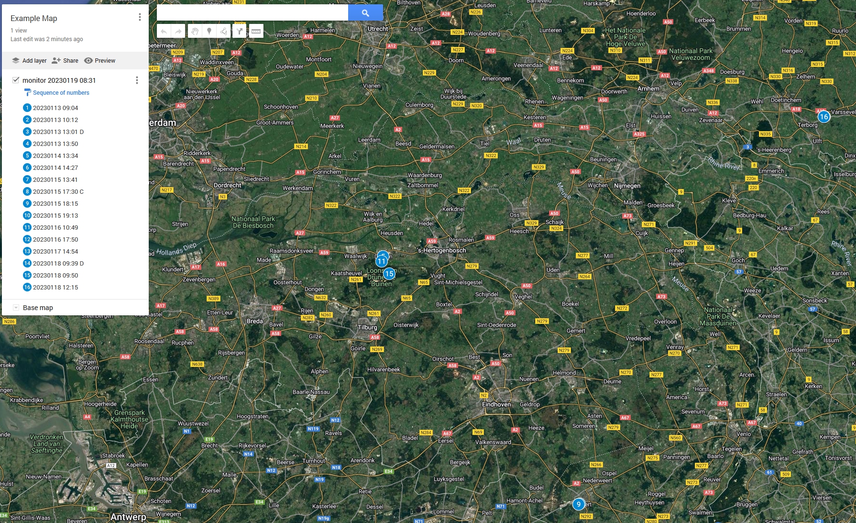Click the Preview eye button

coord(100,61)
